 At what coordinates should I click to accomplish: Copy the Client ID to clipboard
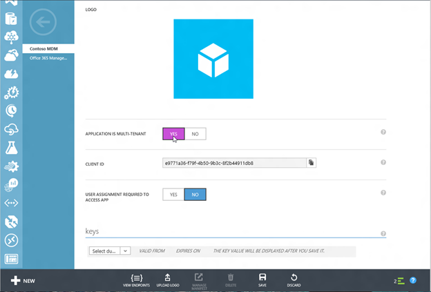312,163
